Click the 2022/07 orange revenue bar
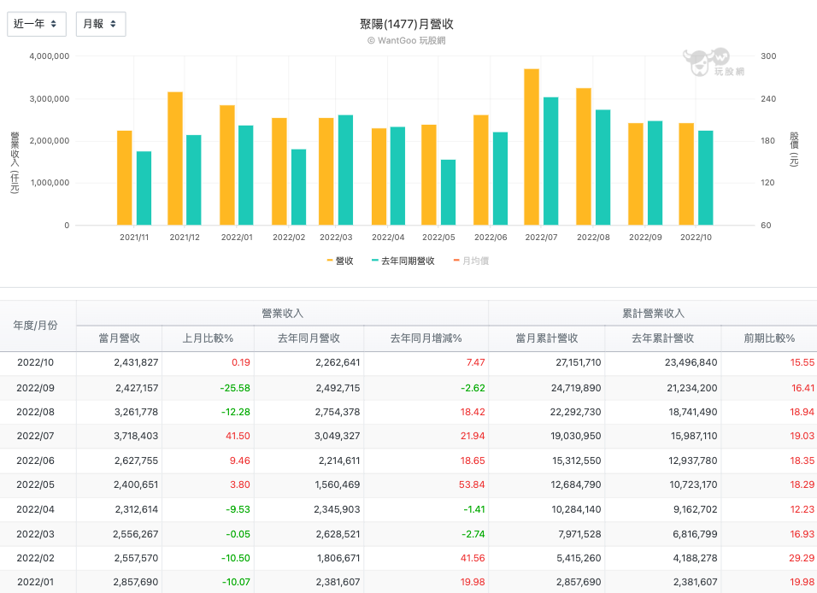Screen dimensions: 817x593 532,147
